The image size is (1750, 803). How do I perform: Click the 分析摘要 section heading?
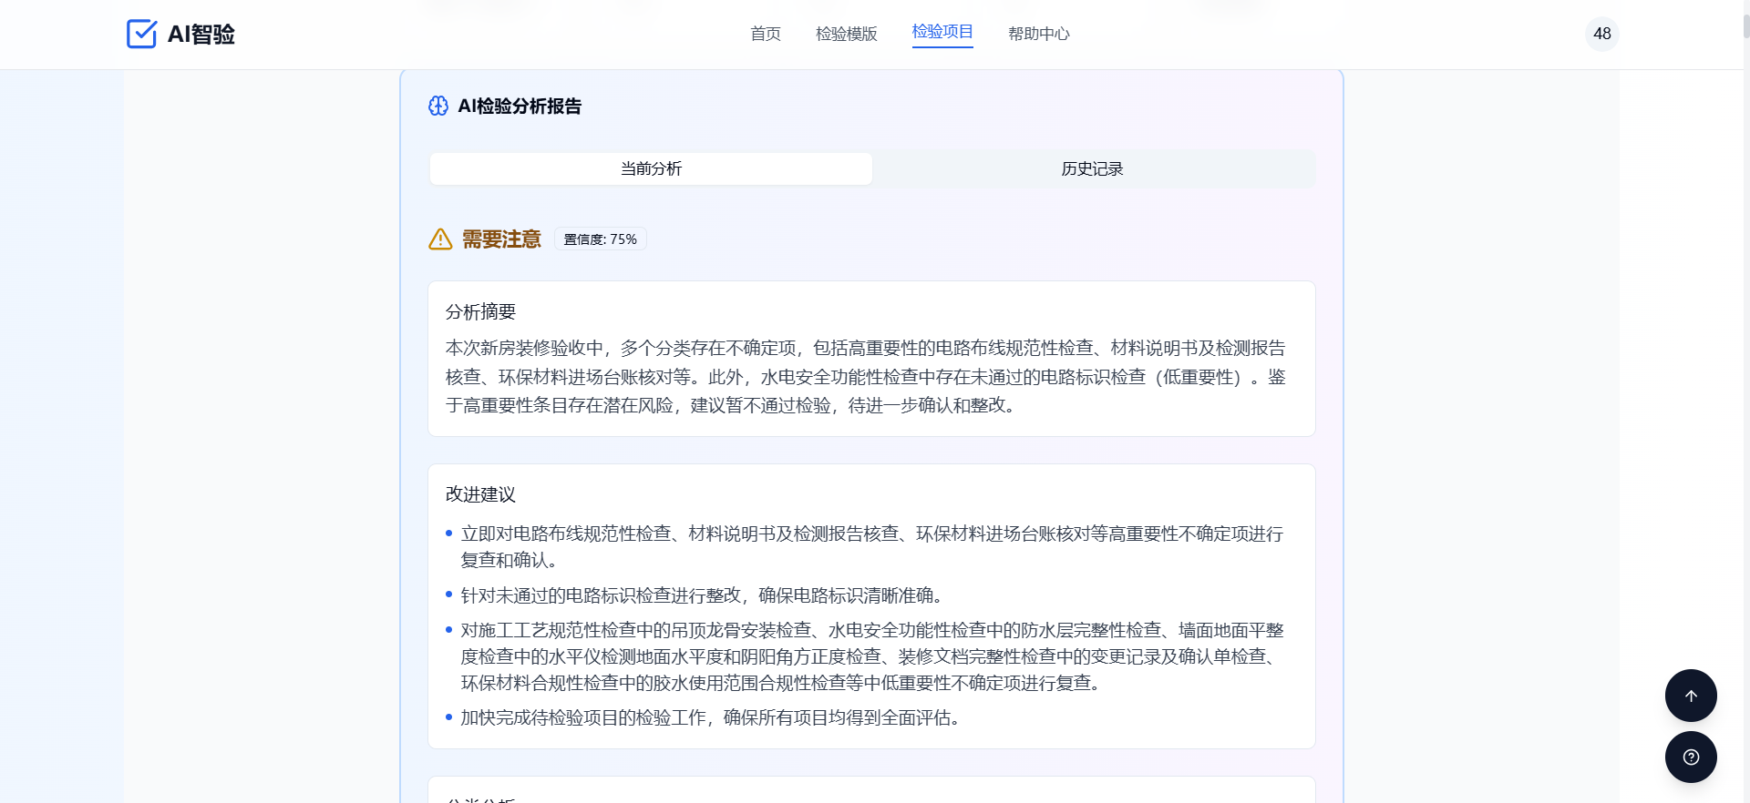click(480, 312)
